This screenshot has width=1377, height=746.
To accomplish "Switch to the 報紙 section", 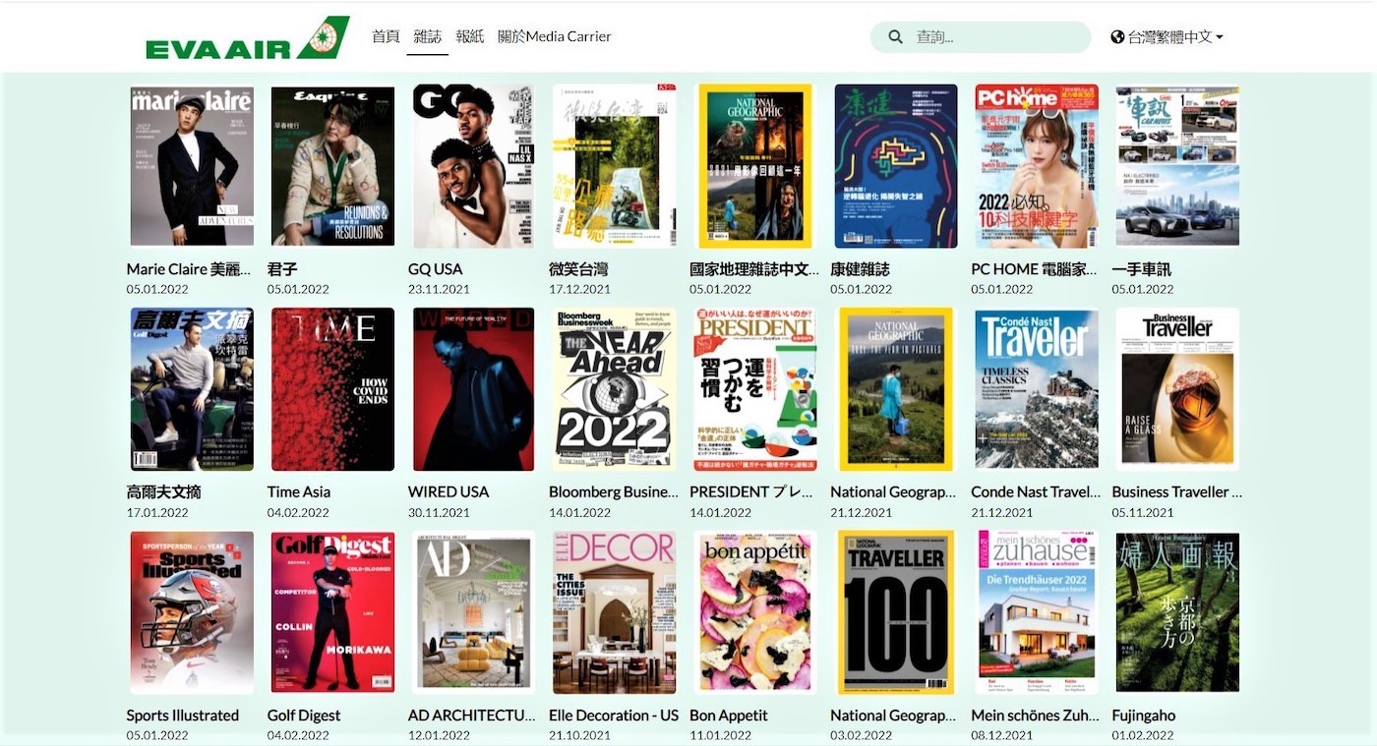I will (x=470, y=36).
